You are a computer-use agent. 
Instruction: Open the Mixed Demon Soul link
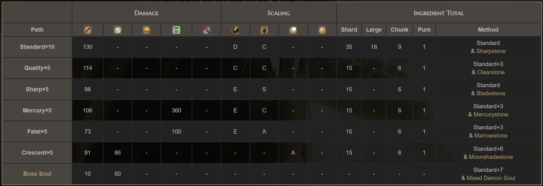[x=491, y=178]
